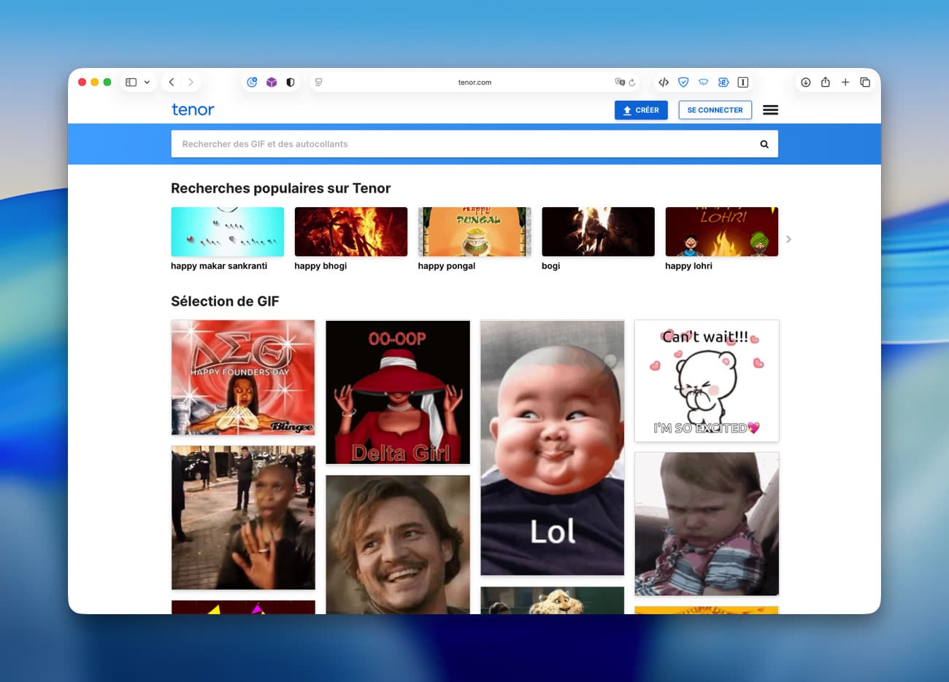
Task: Click the tenor.com address bar
Action: [x=474, y=82]
